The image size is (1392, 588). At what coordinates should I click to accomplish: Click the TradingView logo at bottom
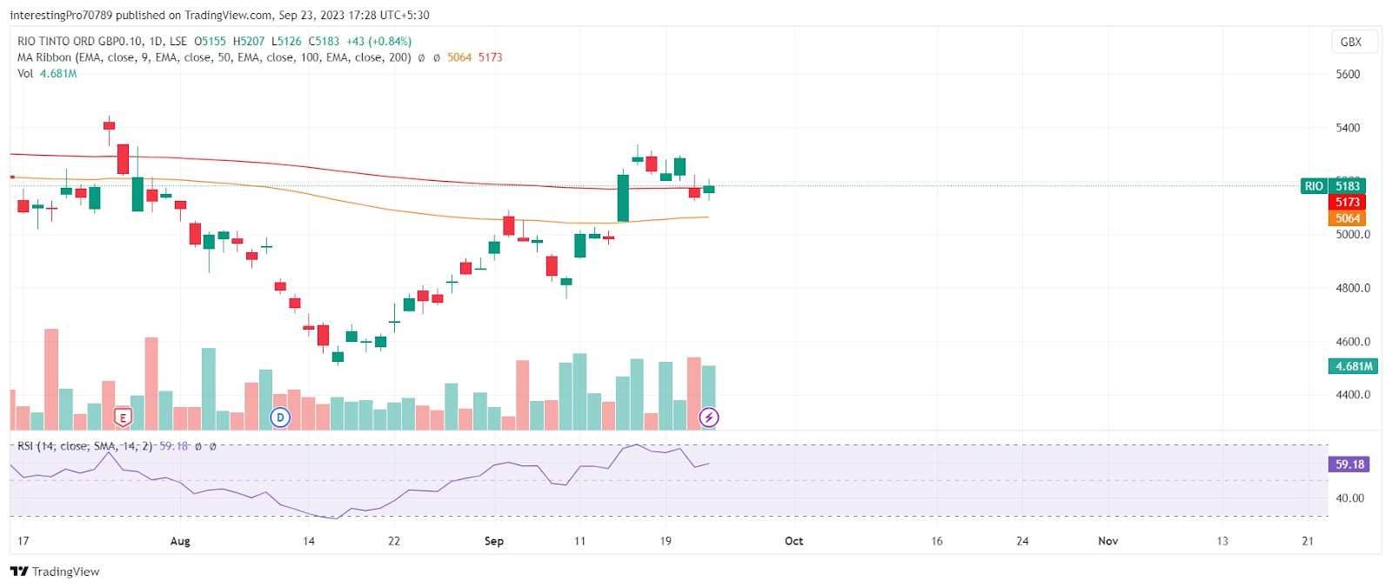click(x=55, y=571)
